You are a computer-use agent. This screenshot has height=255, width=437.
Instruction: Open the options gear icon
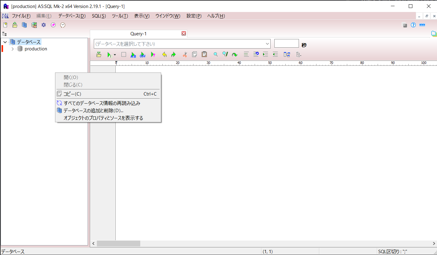[44, 25]
